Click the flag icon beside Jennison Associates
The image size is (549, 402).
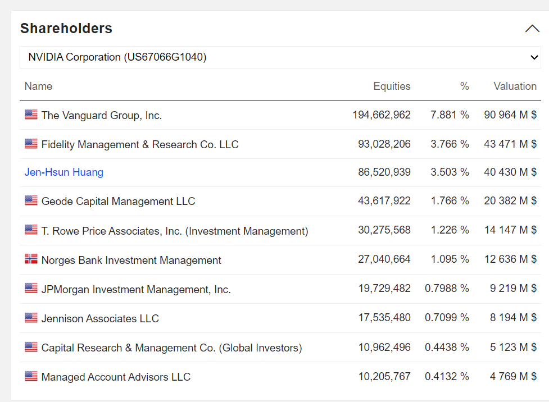pyautogui.click(x=31, y=318)
